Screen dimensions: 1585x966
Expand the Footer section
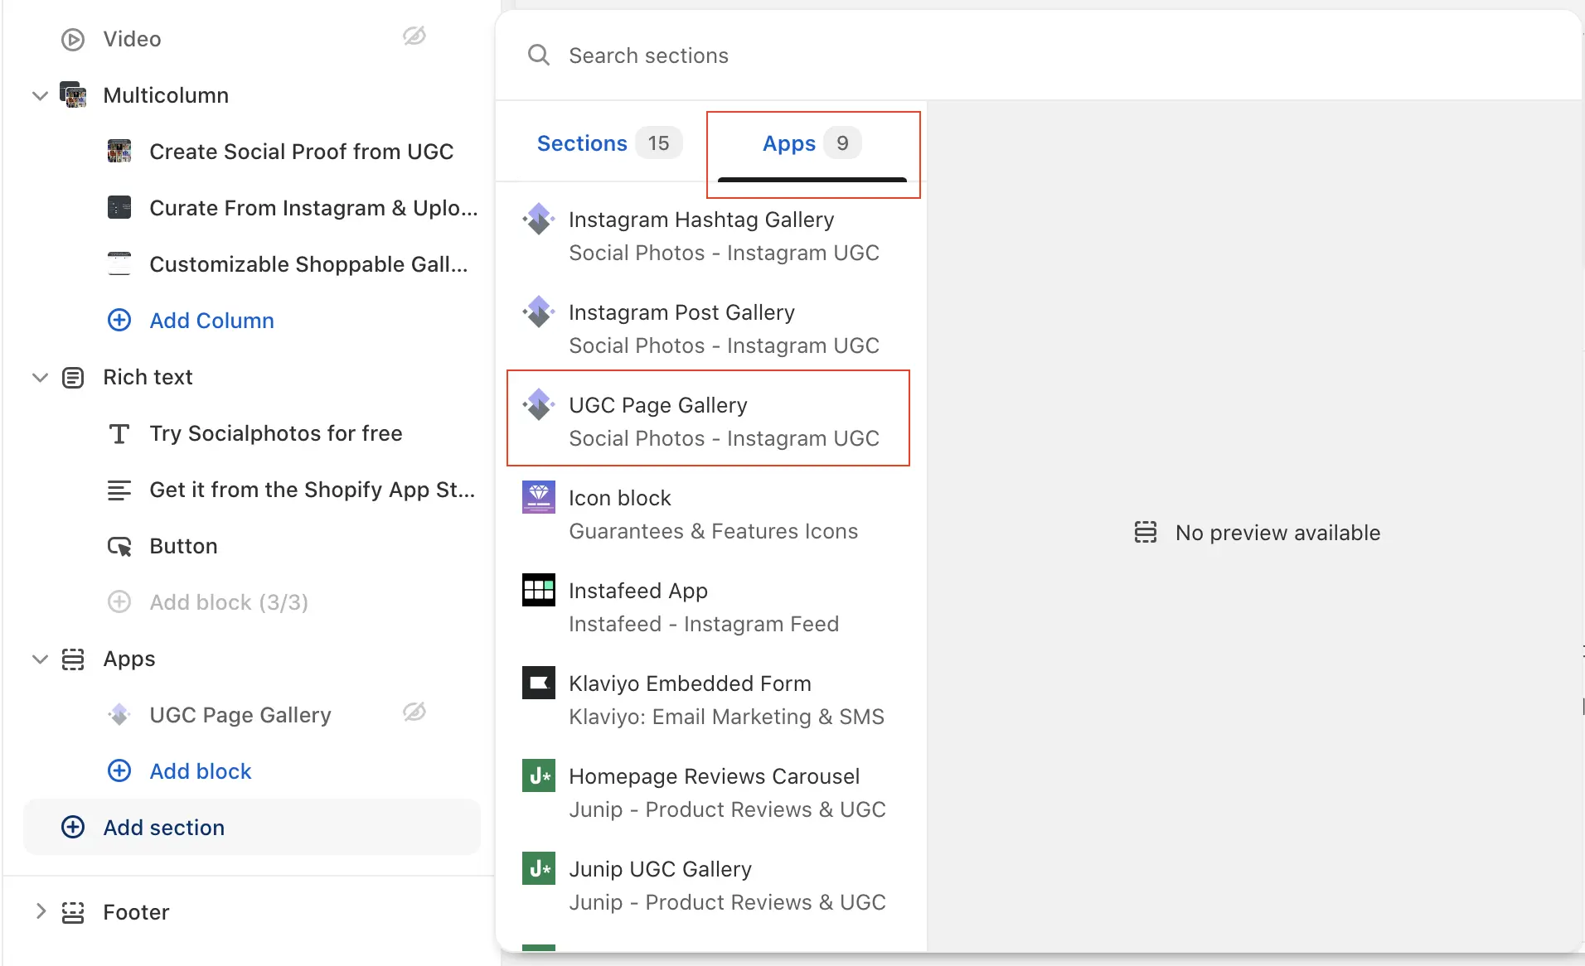pyautogui.click(x=40, y=911)
